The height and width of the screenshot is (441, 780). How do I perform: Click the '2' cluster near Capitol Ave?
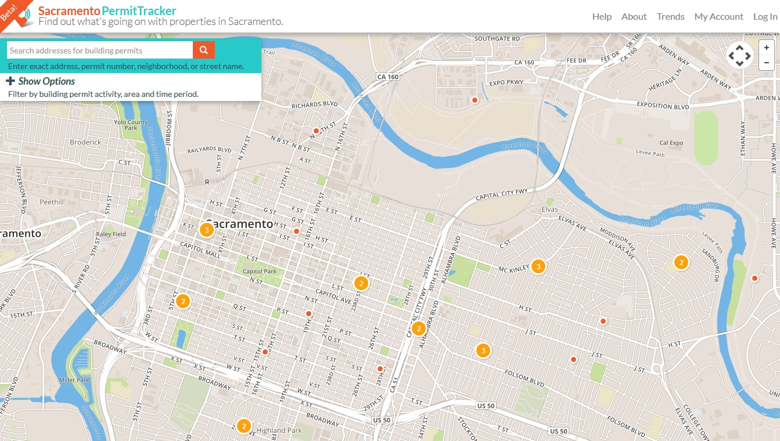click(361, 283)
